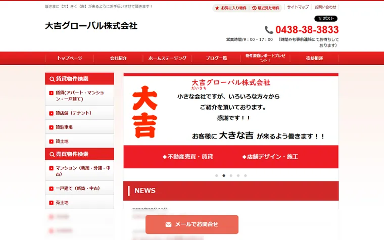Open 最近見た物件 recently viewed link
Screen dimensions: 384x240
[266, 8]
